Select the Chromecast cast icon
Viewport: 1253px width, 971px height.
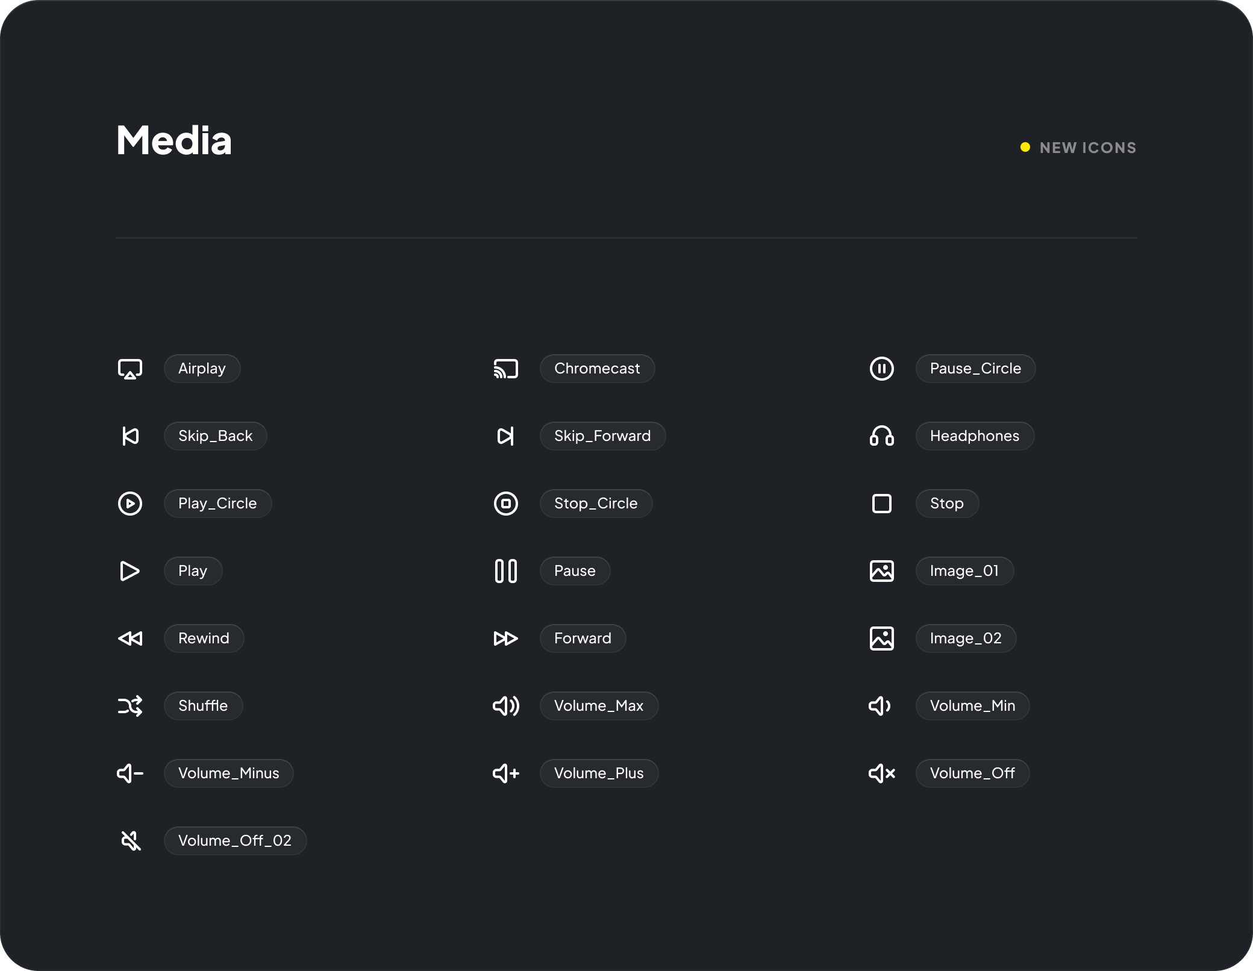coord(506,369)
